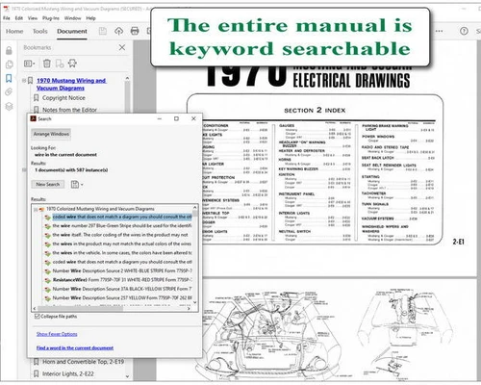Open the bookmark options dropdown
Screen dimensions: 481x385
pyautogui.click(x=30, y=64)
